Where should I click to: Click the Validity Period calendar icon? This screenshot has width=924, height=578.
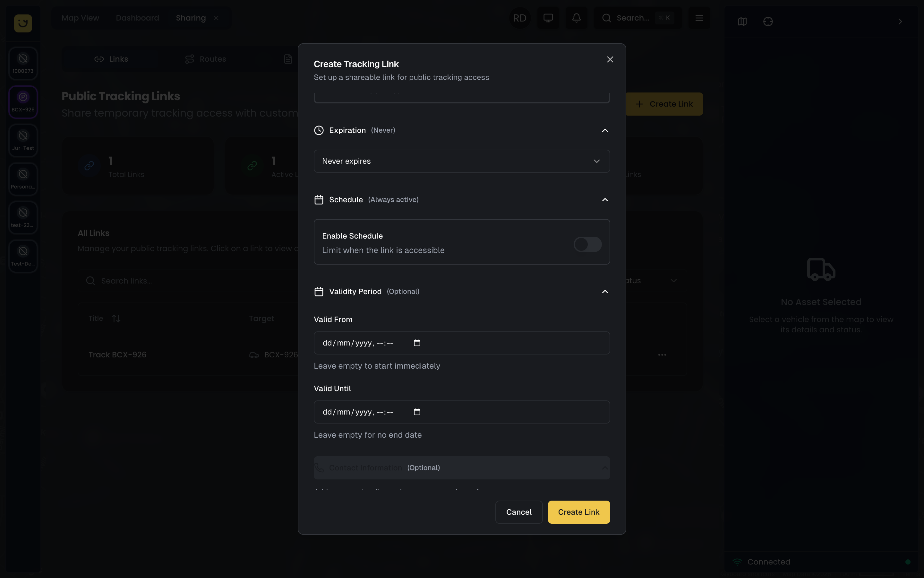click(319, 292)
